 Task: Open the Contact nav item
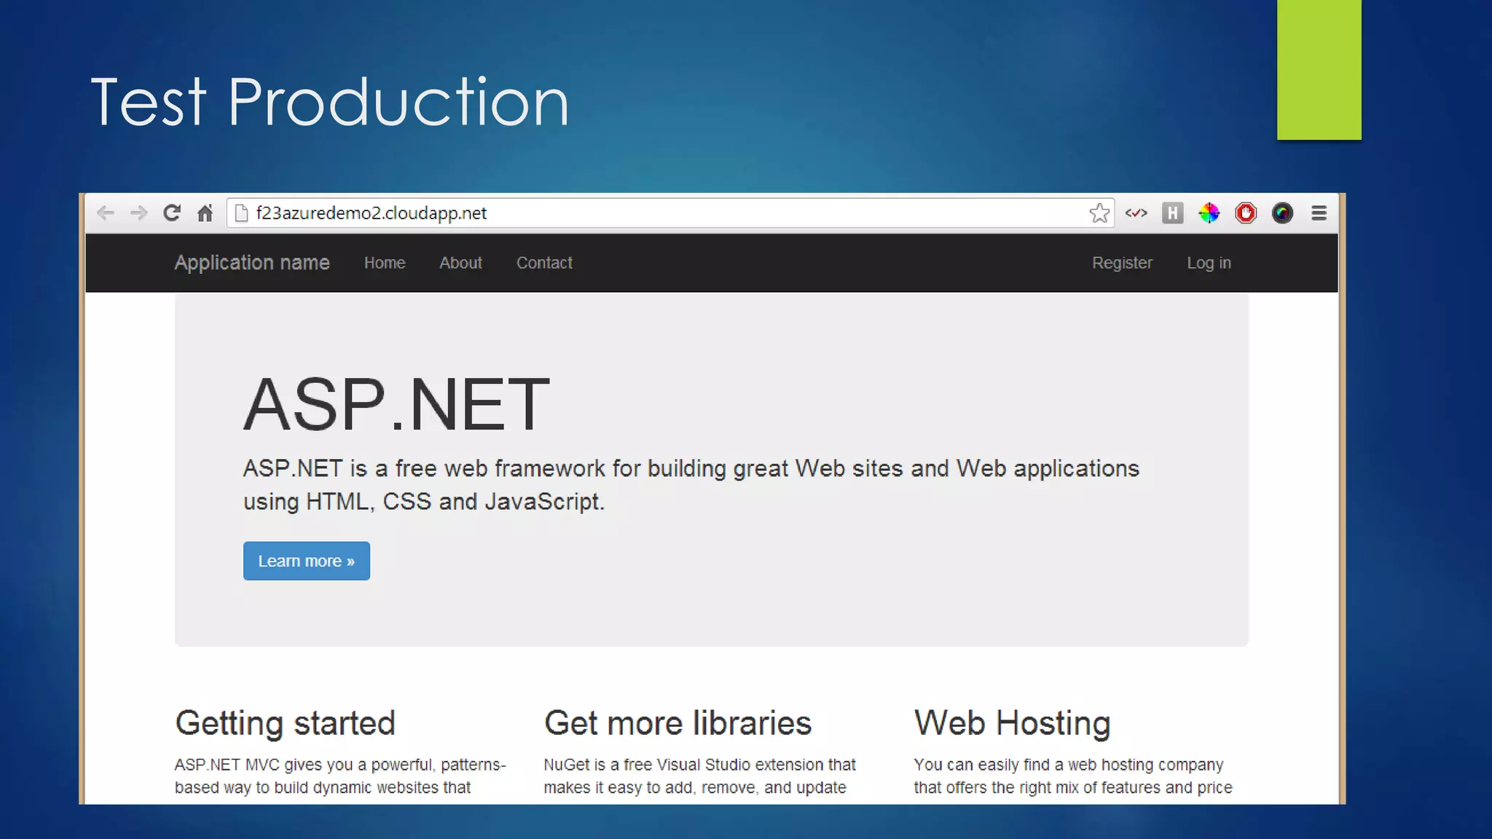click(544, 263)
